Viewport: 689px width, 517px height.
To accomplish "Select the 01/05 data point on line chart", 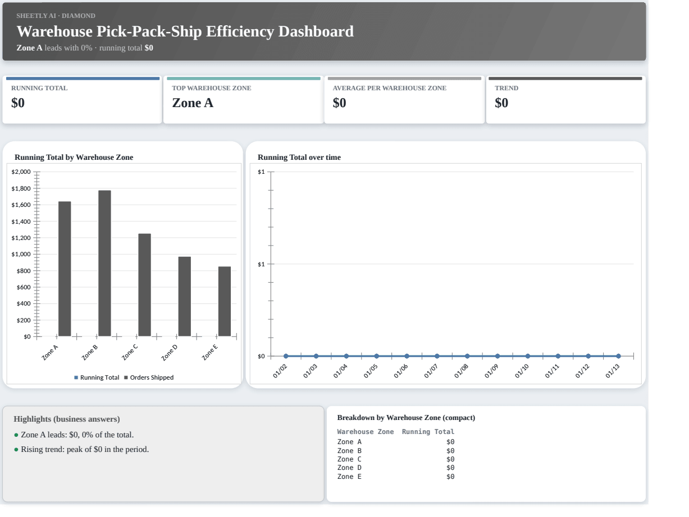I will point(377,356).
